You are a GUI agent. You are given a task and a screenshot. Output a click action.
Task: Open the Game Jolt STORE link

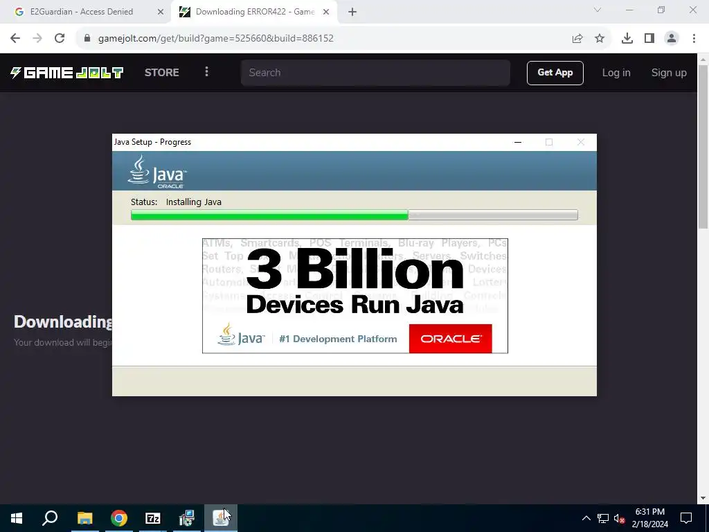click(162, 72)
